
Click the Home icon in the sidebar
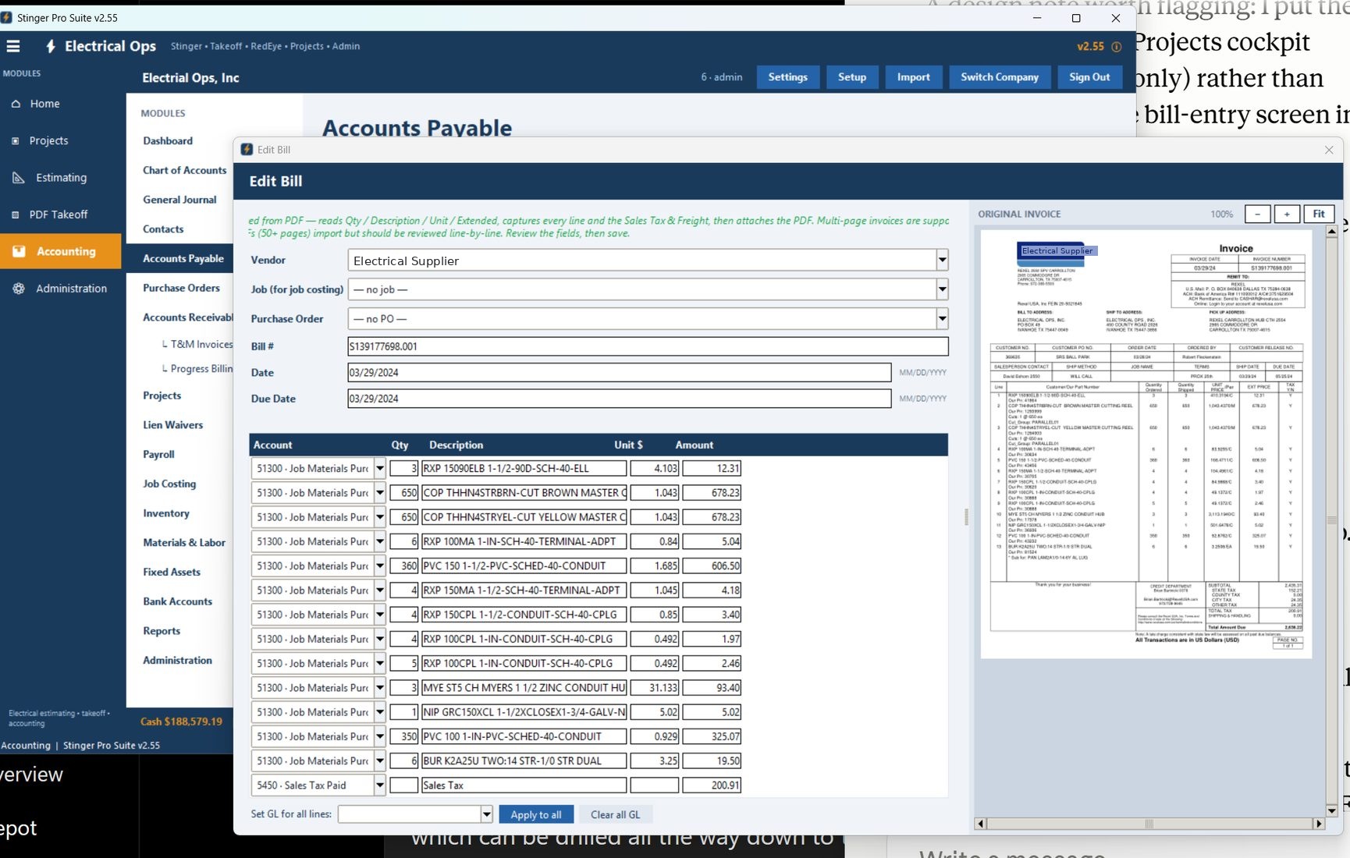click(16, 104)
